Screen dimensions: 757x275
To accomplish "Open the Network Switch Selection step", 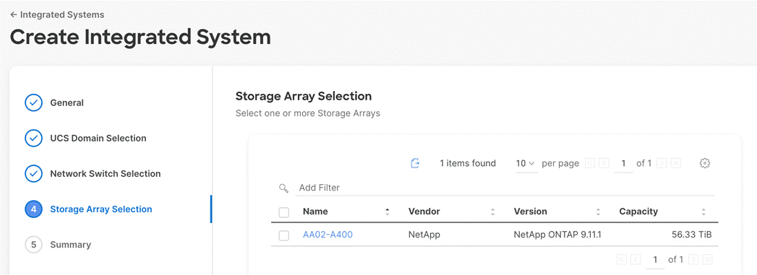I will (106, 173).
